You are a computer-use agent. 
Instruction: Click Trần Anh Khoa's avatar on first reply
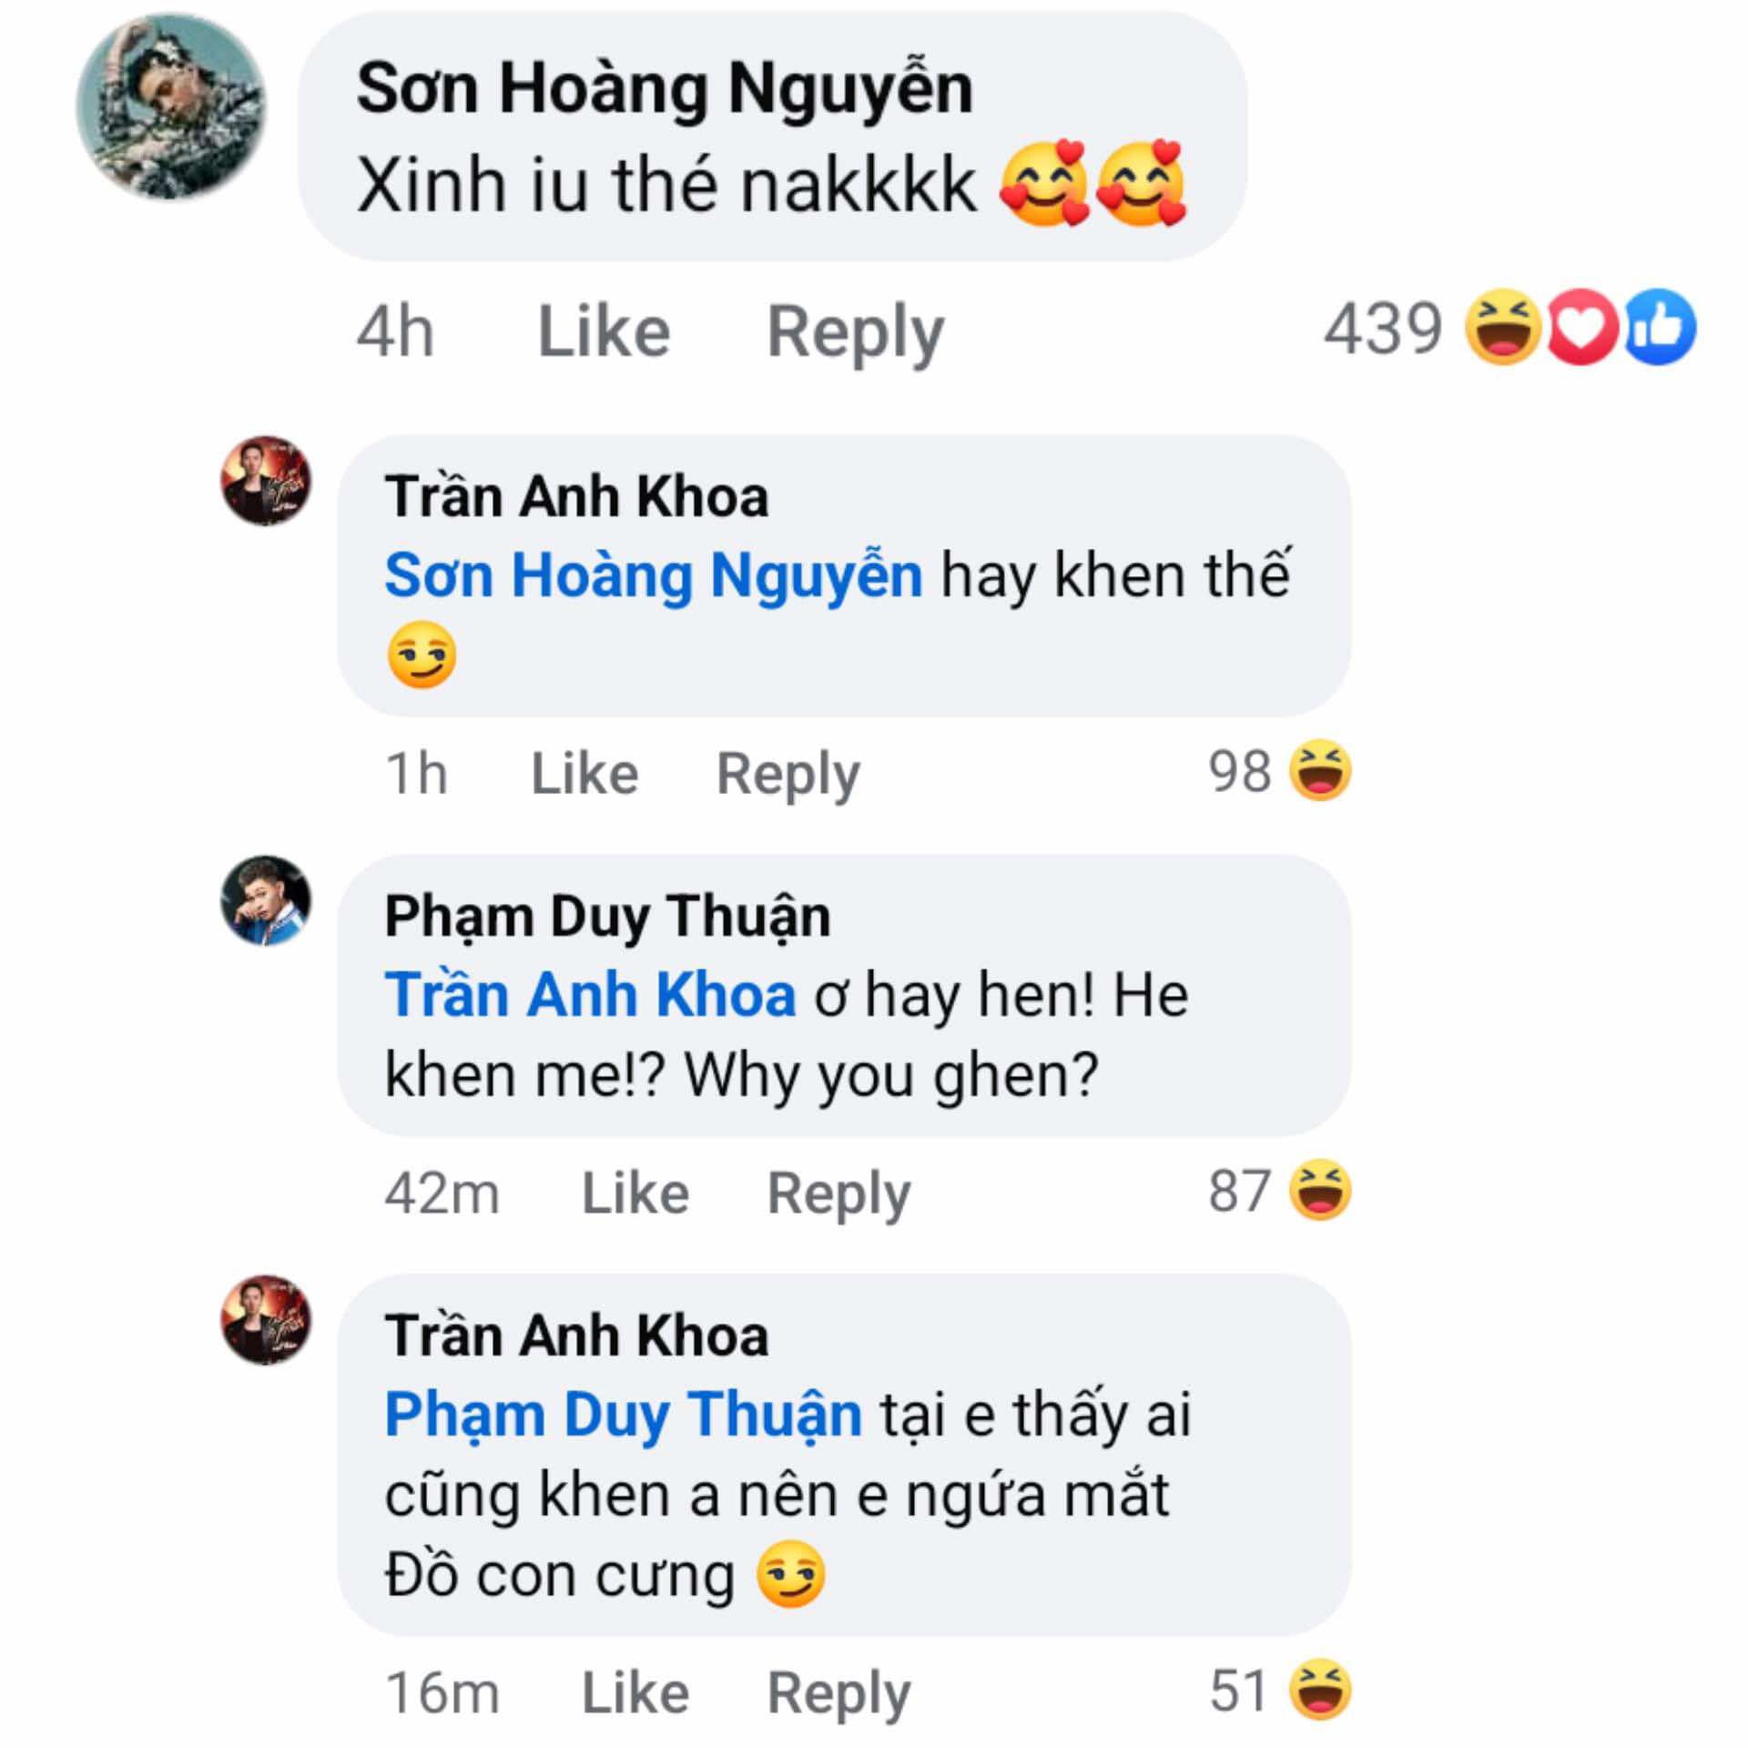(x=266, y=481)
